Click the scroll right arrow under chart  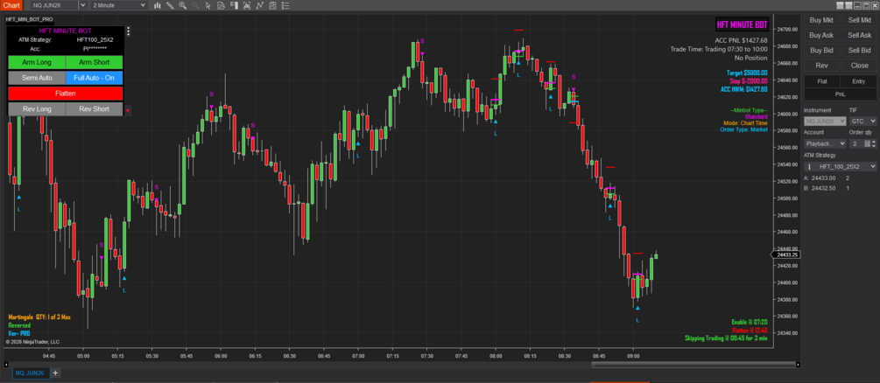click(798, 364)
